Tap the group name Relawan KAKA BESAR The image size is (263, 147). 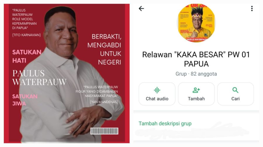click(196, 59)
